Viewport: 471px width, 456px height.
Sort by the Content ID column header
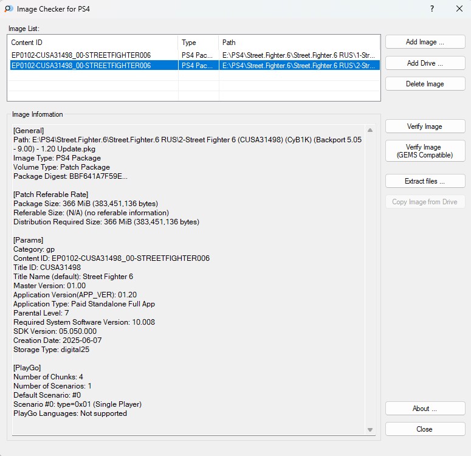(94, 43)
